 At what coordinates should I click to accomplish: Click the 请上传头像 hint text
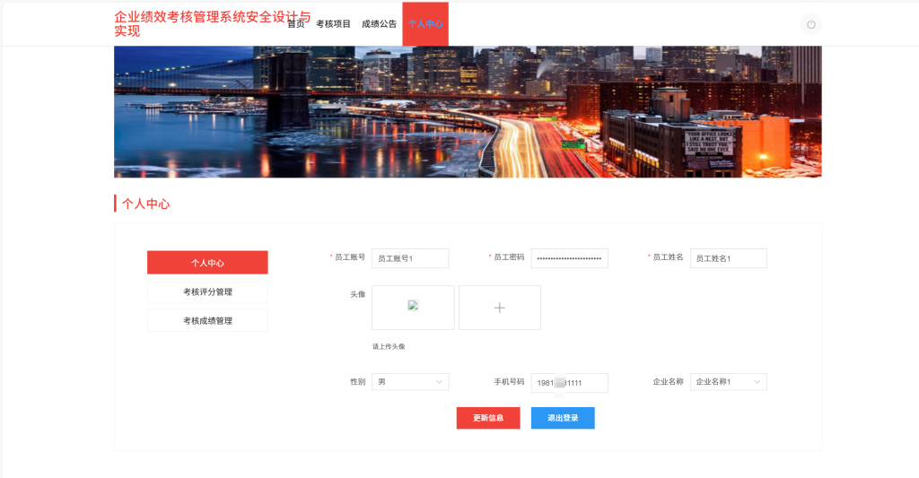pos(389,346)
